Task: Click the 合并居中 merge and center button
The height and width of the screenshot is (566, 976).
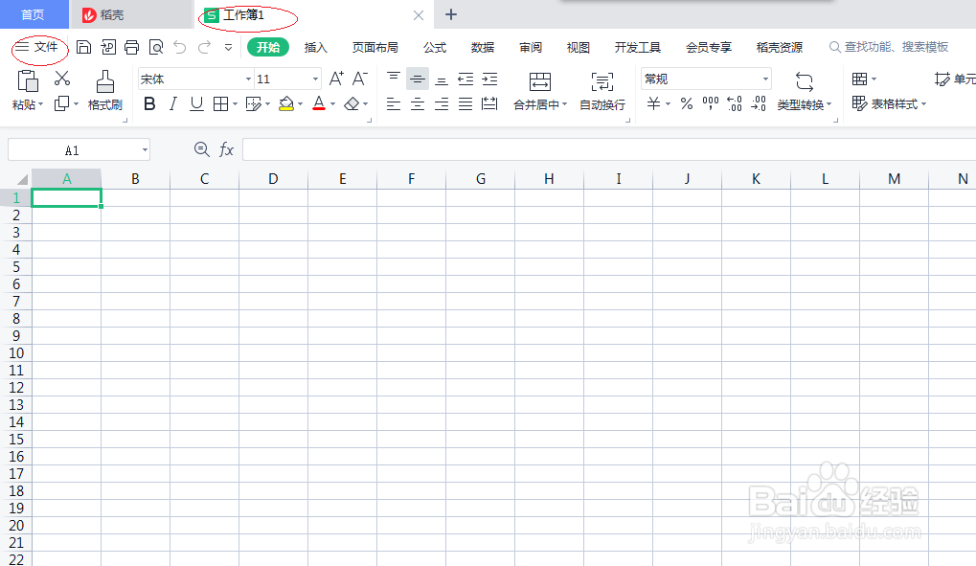Action: (x=539, y=91)
